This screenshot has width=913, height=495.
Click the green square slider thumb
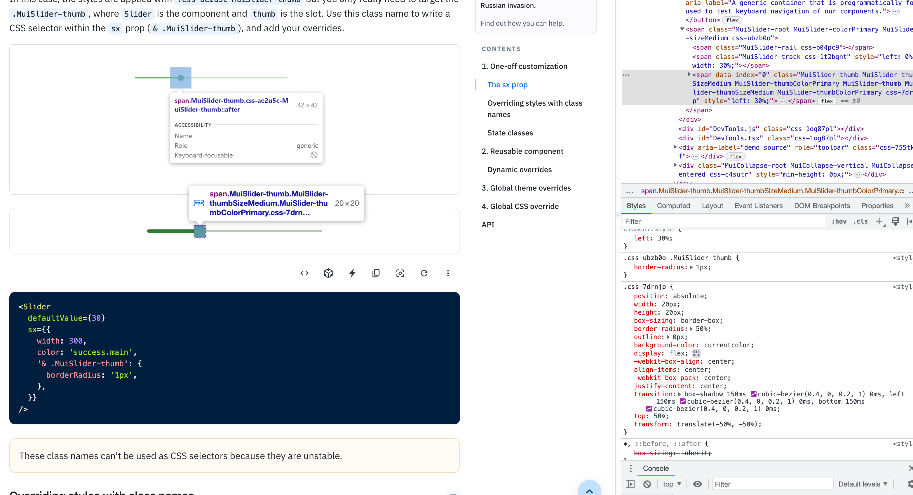(200, 231)
